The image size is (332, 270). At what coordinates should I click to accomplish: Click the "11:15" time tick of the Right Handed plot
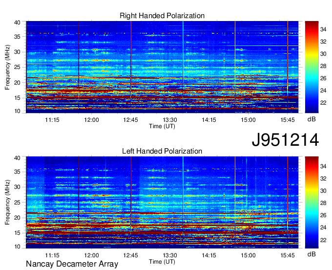coord(52,120)
